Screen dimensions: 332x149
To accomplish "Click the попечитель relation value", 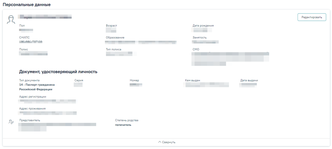I will click(x=123, y=125).
